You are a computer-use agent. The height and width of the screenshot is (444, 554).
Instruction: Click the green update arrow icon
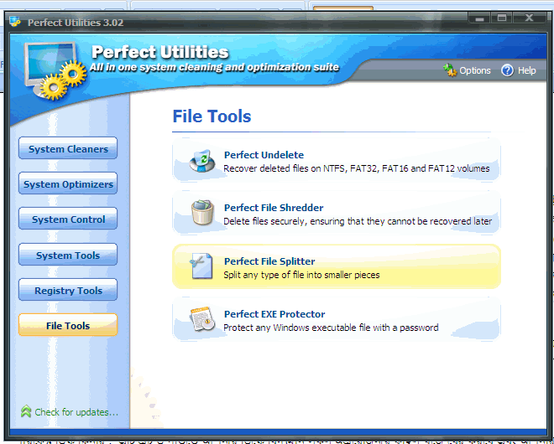tap(26, 411)
